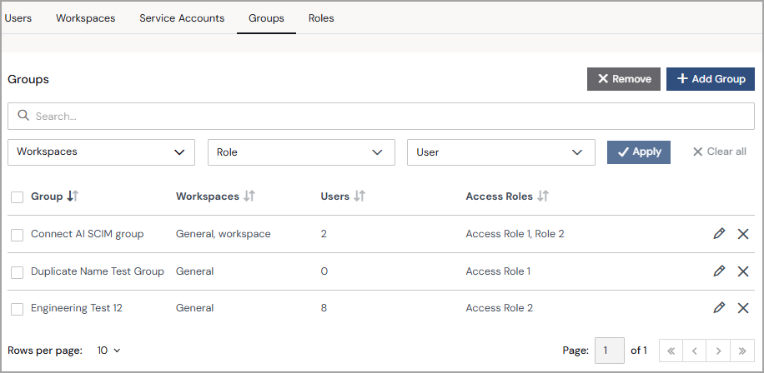Delete Duplicate Name Test Group with X icon

point(743,271)
